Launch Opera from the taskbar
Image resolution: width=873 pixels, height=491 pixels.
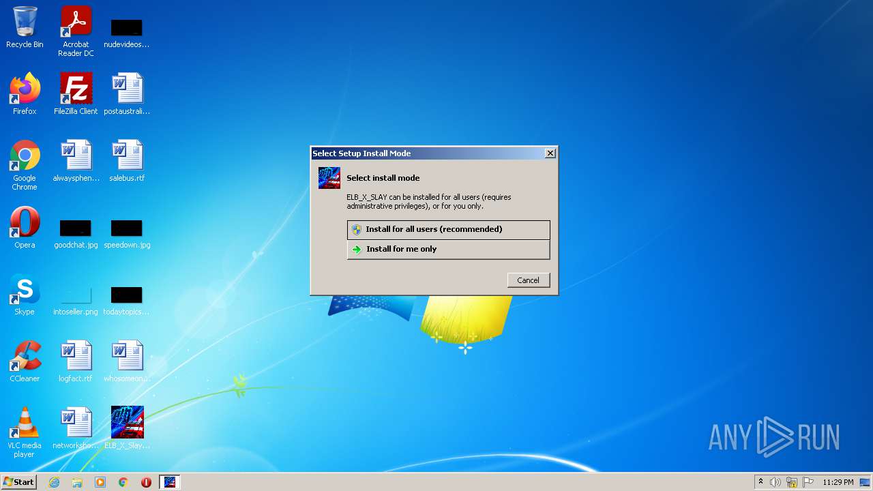pyautogui.click(x=146, y=482)
